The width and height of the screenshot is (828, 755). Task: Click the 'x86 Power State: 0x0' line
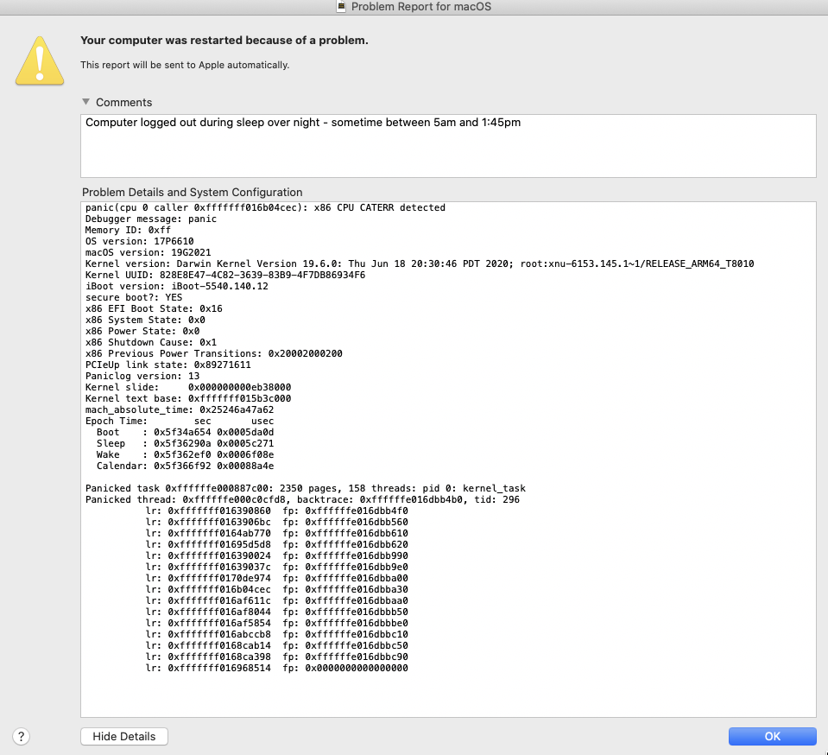click(142, 331)
